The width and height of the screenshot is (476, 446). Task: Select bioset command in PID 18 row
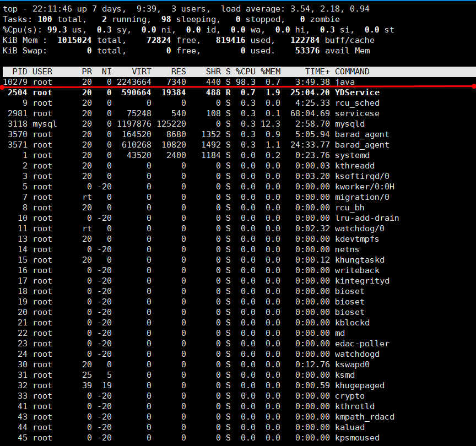pos(350,291)
